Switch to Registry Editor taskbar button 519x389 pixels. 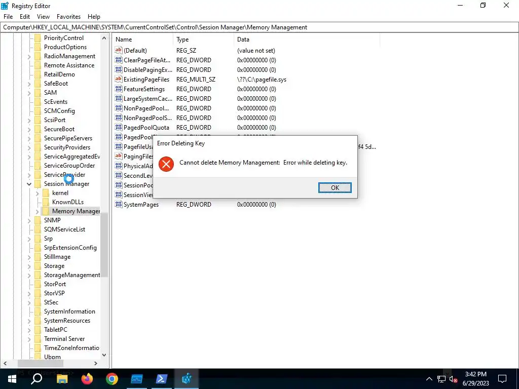(187, 379)
